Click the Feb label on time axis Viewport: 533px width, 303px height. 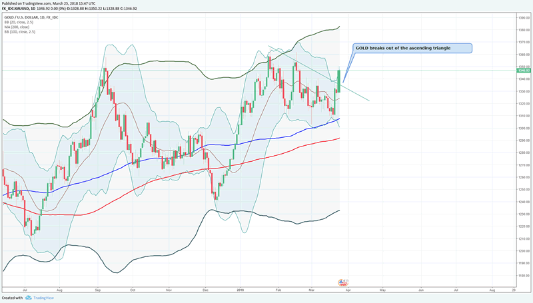[278, 290]
